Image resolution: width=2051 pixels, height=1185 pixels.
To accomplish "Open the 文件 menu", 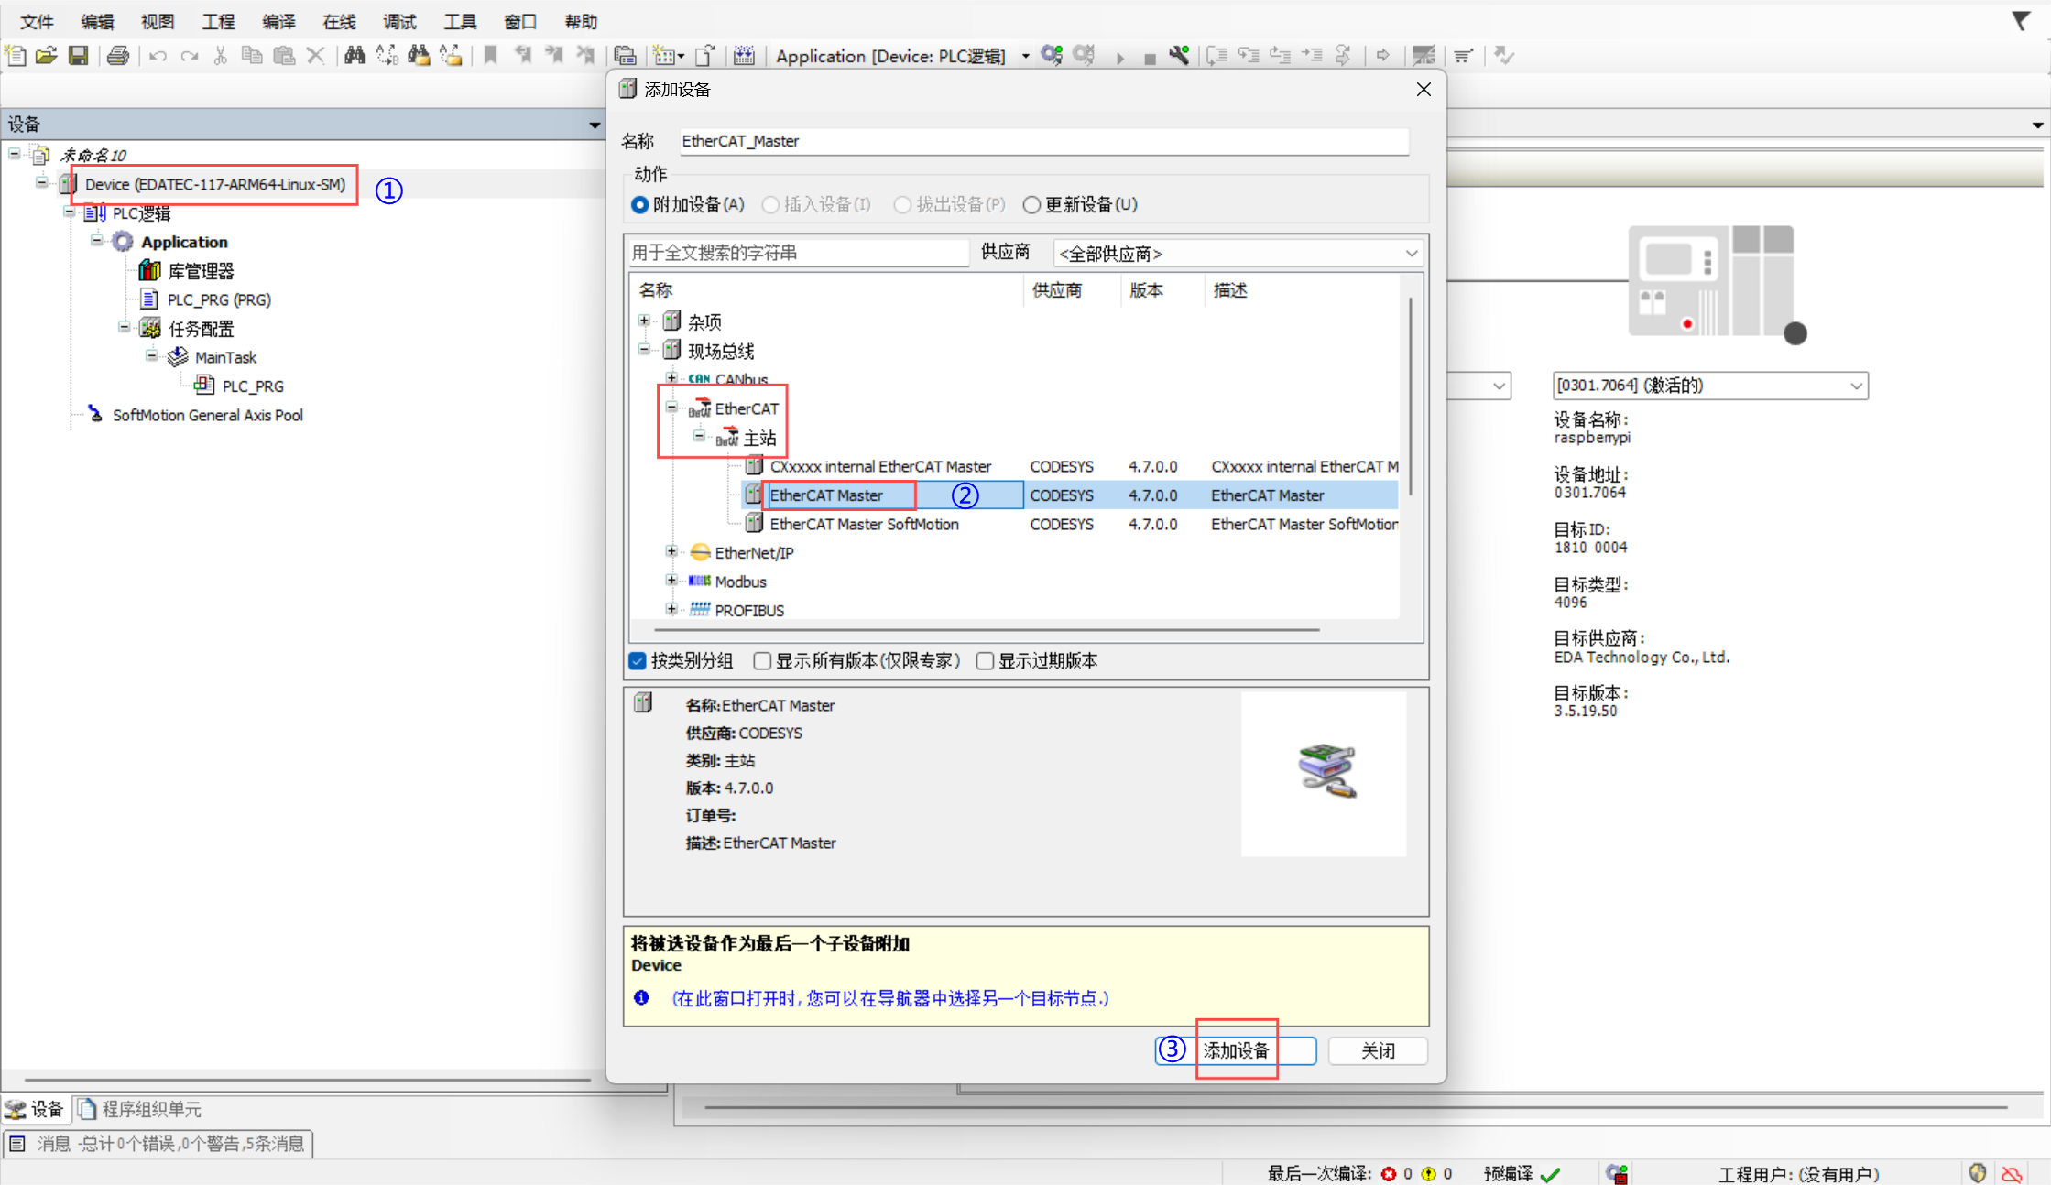I will click(37, 21).
